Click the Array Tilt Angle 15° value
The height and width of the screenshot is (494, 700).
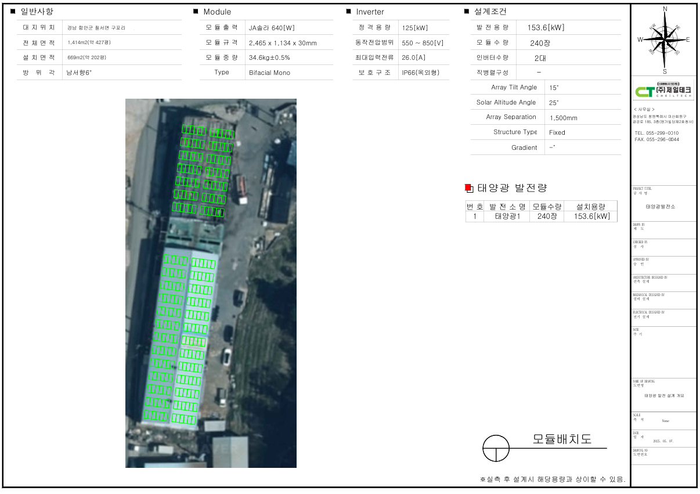(554, 88)
